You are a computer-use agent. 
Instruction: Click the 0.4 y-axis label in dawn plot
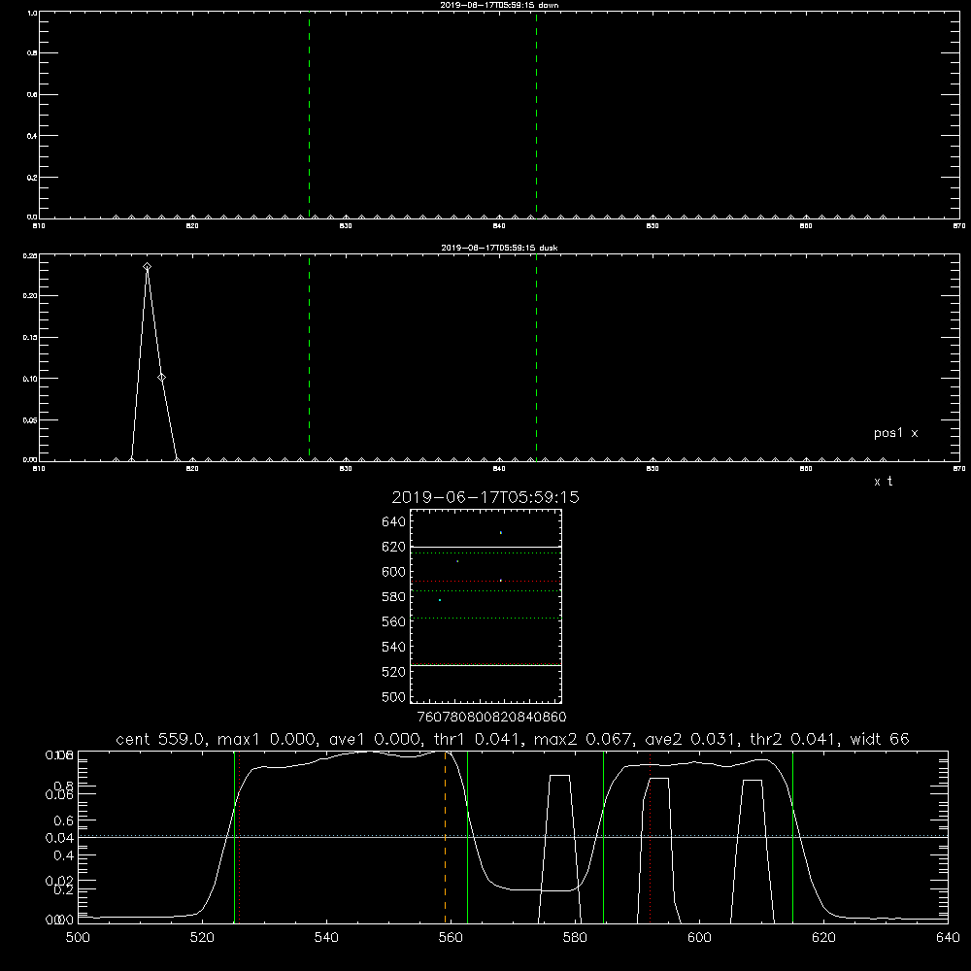pyautogui.click(x=32, y=136)
